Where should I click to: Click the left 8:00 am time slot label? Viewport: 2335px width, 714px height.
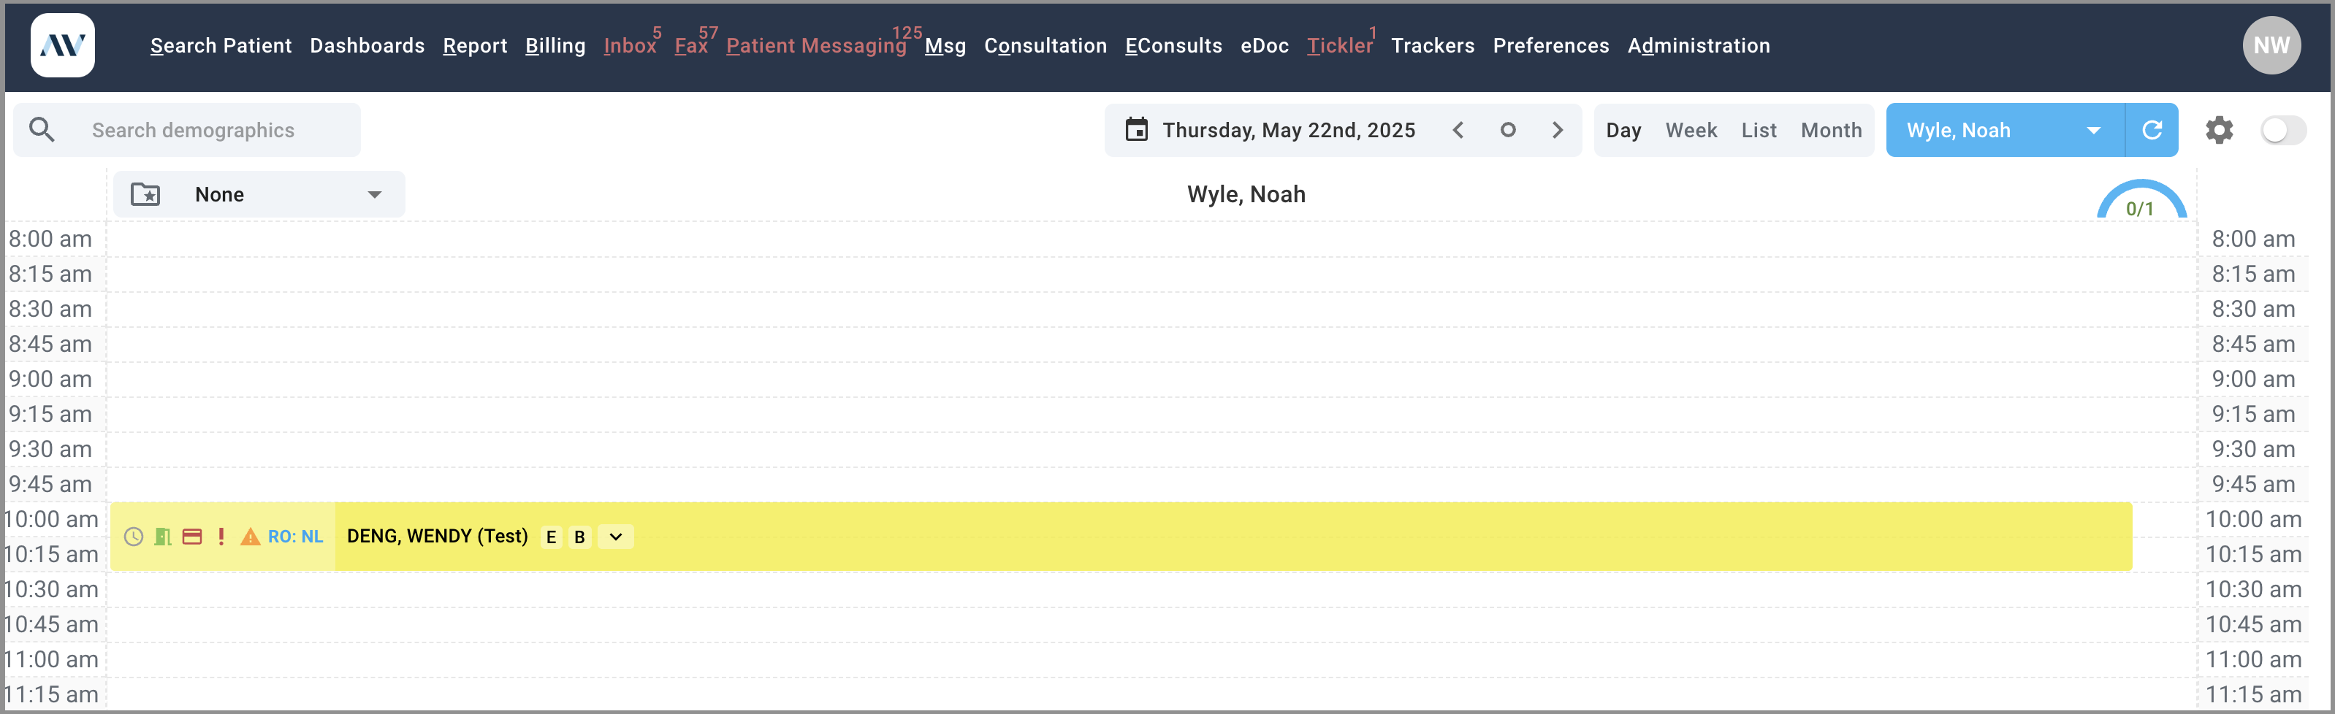tap(50, 239)
